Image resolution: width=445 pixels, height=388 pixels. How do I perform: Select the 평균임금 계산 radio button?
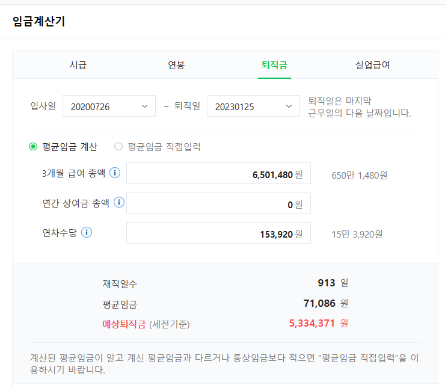click(x=33, y=146)
